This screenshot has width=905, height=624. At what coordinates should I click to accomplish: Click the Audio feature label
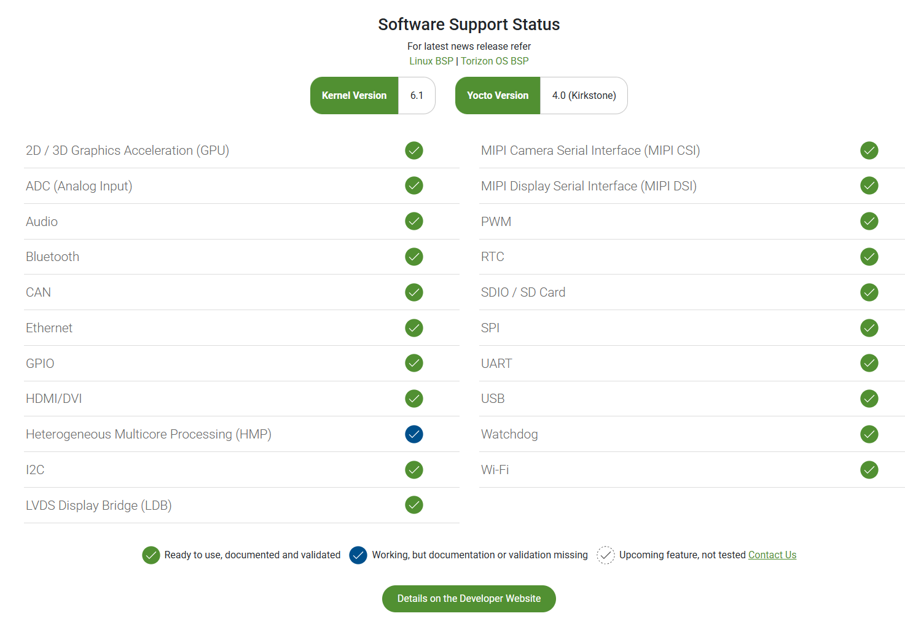click(x=42, y=222)
